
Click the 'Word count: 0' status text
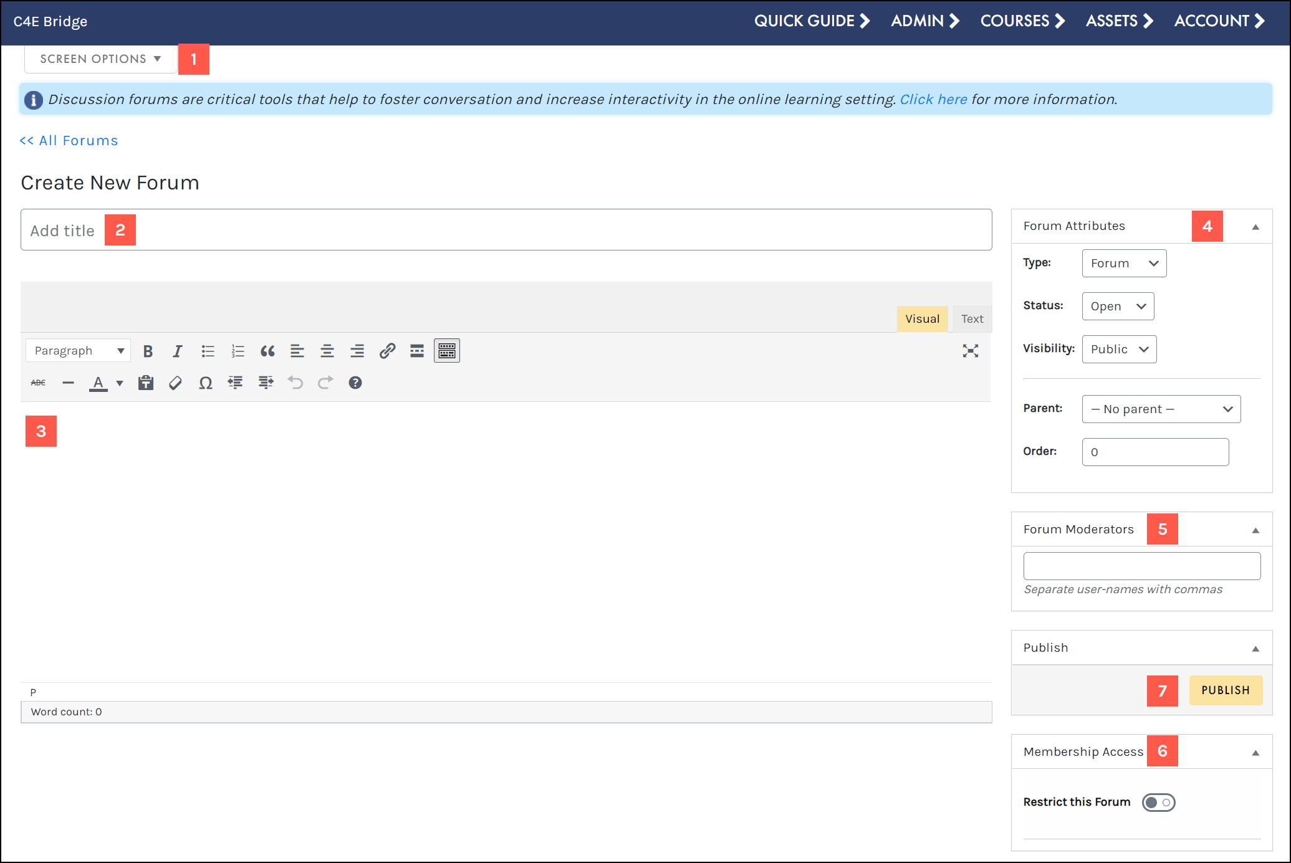tap(67, 712)
